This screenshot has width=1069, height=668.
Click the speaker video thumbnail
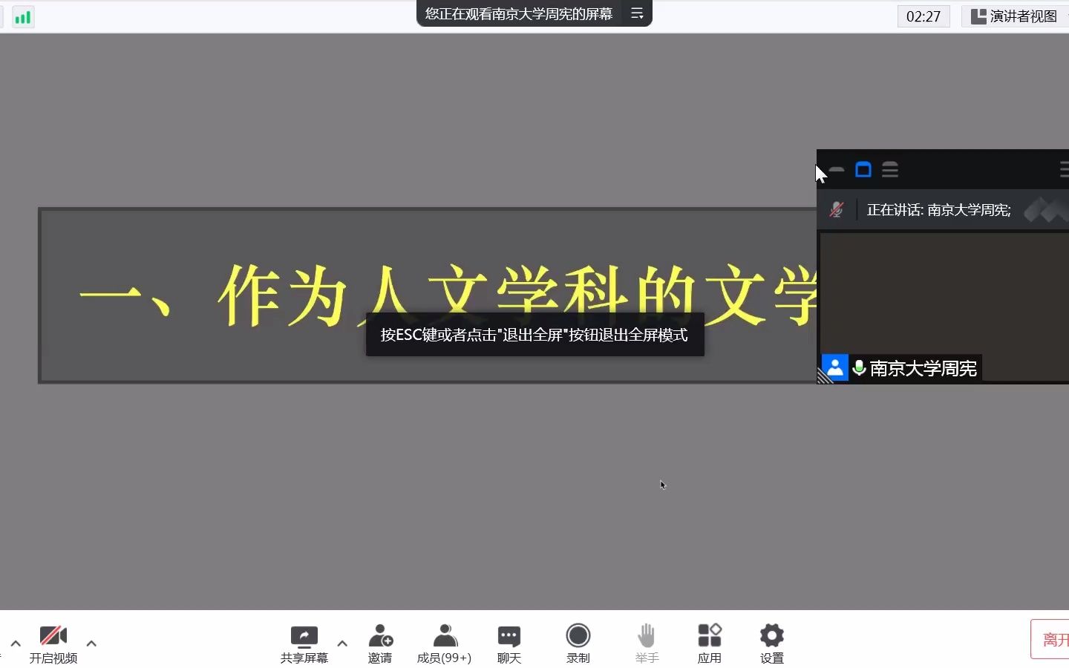(944, 307)
